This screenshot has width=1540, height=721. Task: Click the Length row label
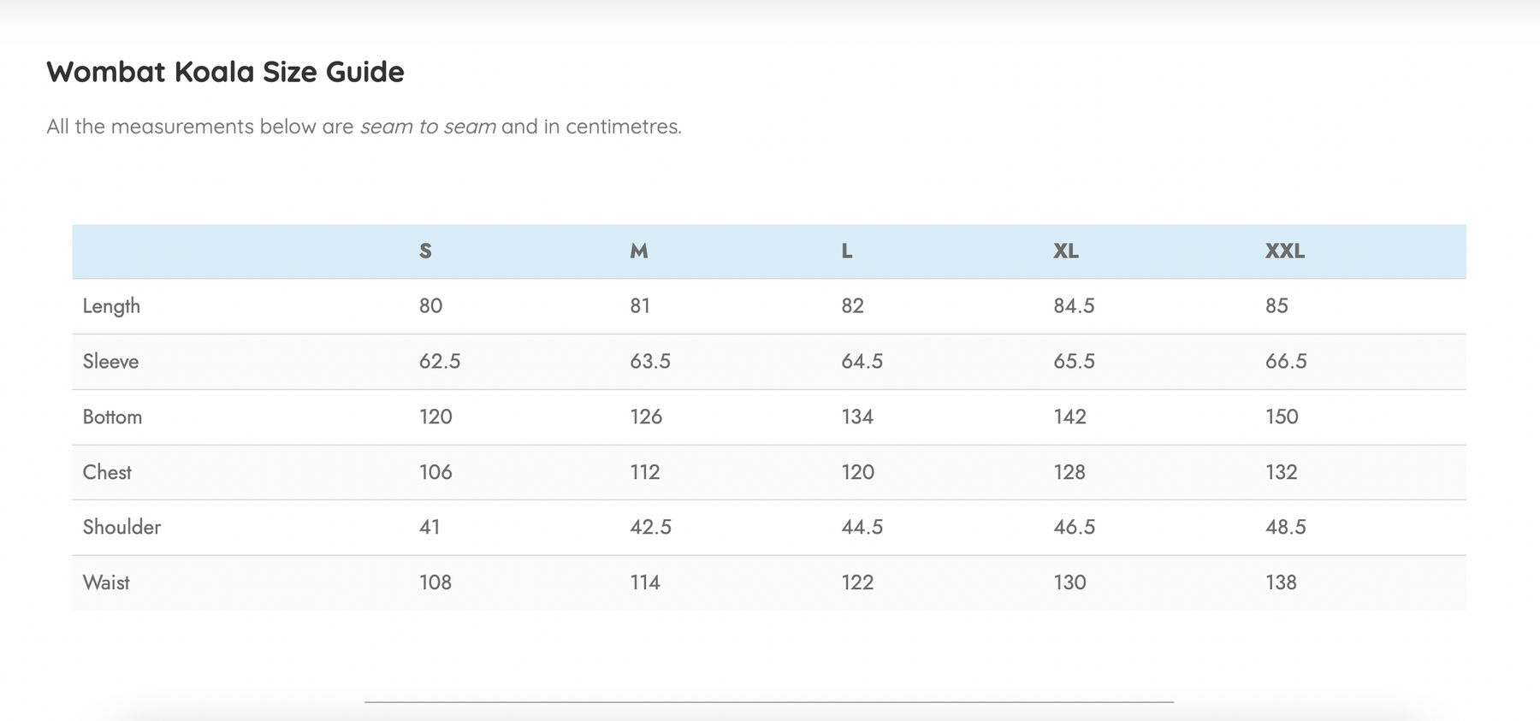click(x=111, y=306)
